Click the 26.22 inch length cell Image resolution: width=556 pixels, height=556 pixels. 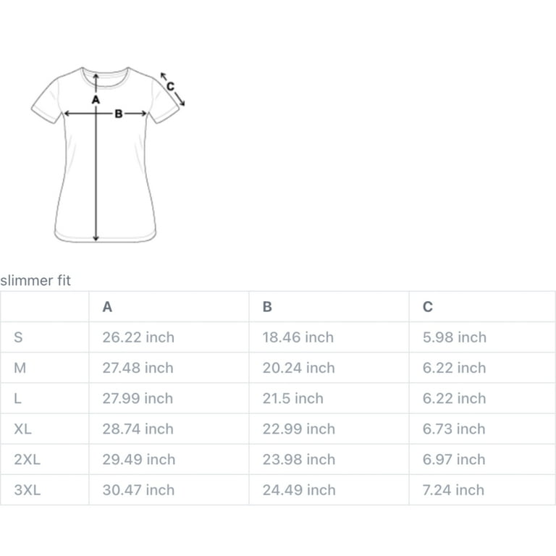138,337
